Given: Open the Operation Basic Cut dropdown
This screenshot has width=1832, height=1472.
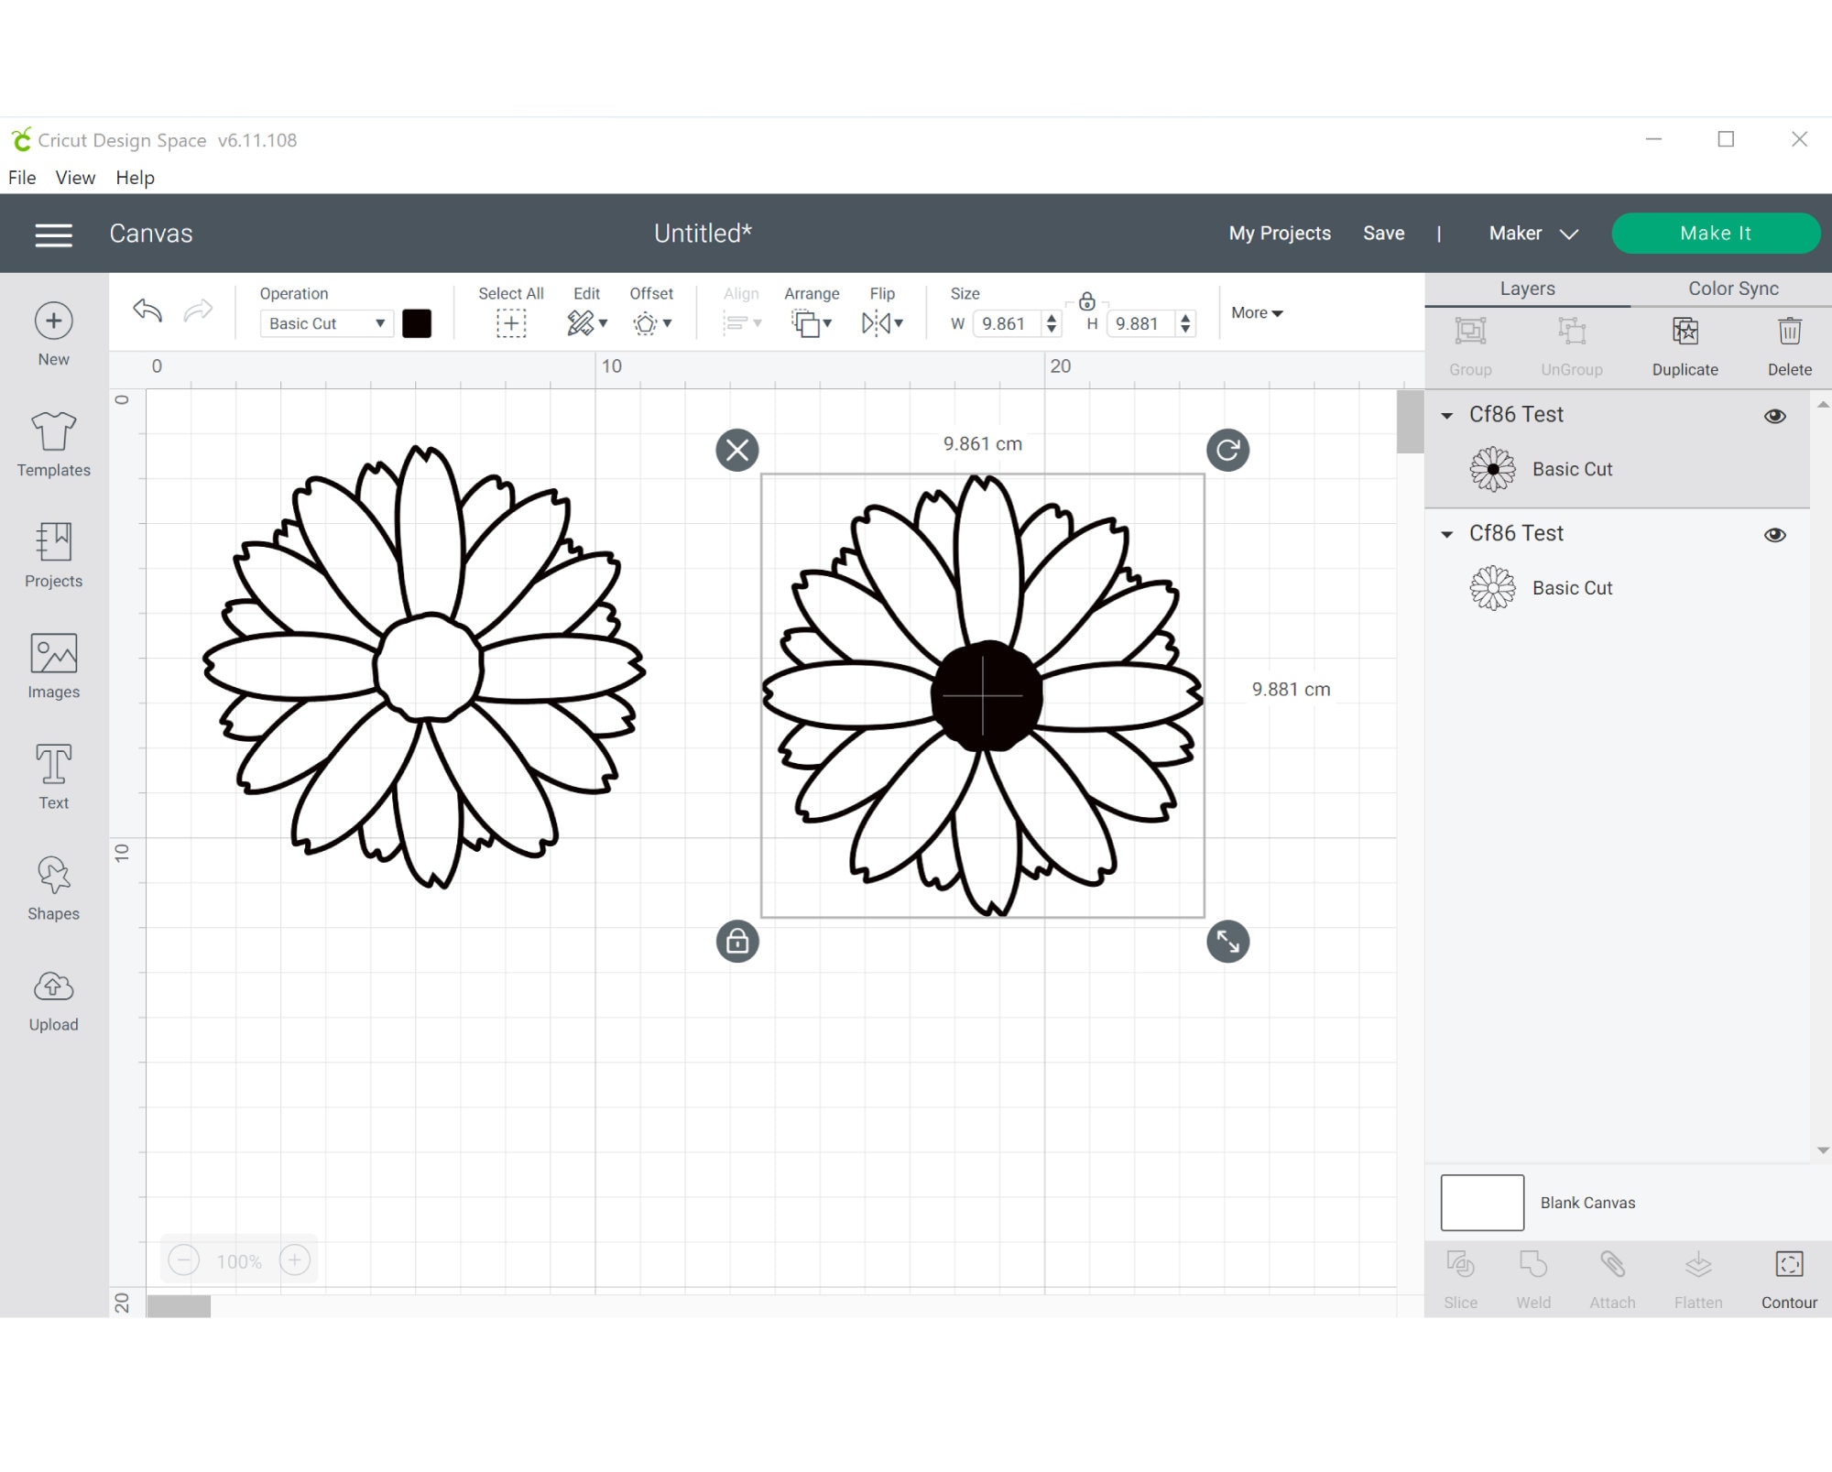Looking at the screenshot, I should (326, 323).
